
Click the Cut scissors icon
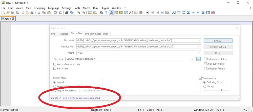pos(39,13)
